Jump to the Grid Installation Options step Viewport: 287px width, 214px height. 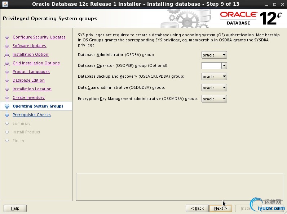(36, 63)
